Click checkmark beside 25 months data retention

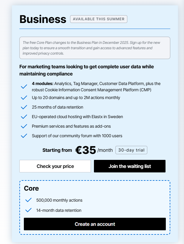[24, 107]
